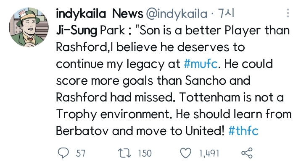Screen dimensions: 293x166
Task: Open the indykaila News display name
Action: point(100,13)
